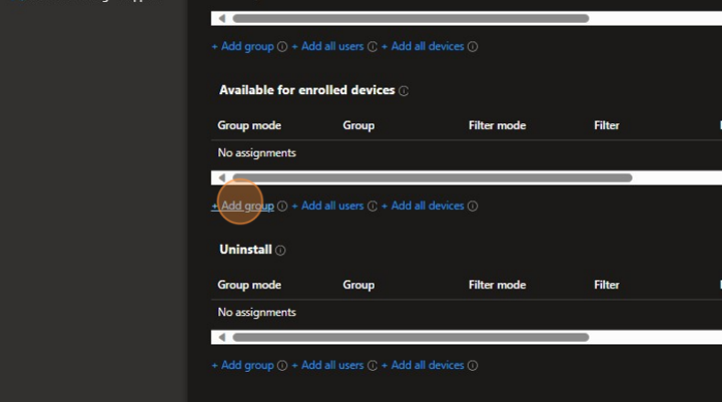
Task: Add a group to the Uninstall assignment
Action: tap(243, 365)
